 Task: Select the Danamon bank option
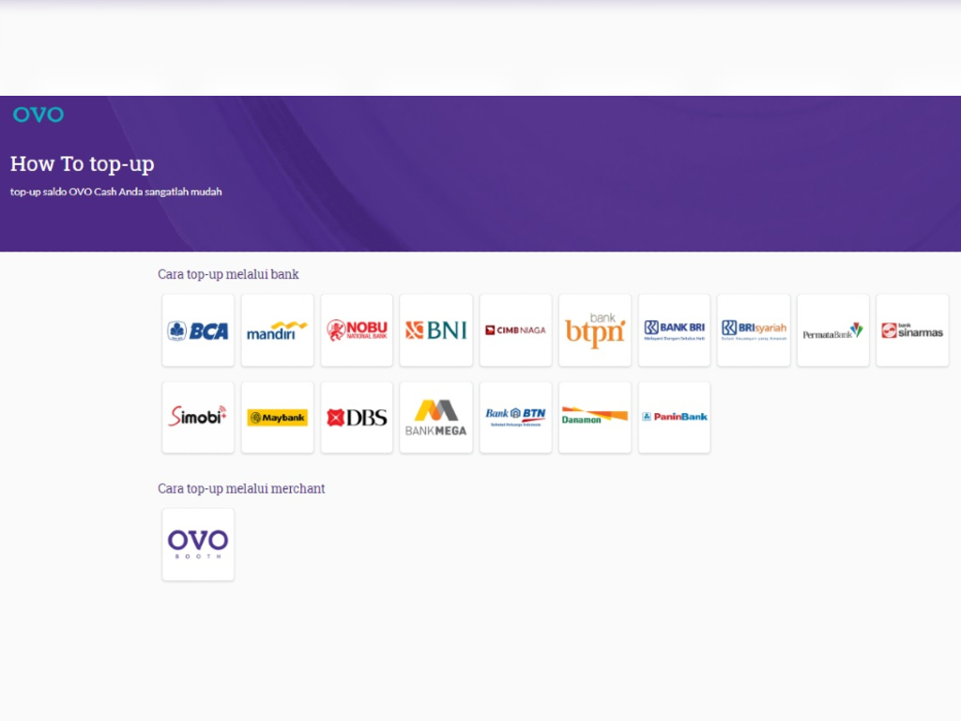(594, 418)
